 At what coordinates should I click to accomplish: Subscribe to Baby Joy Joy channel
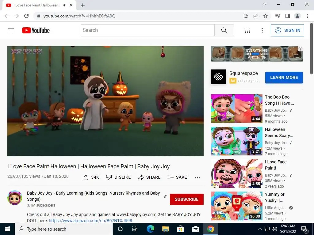click(x=187, y=199)
